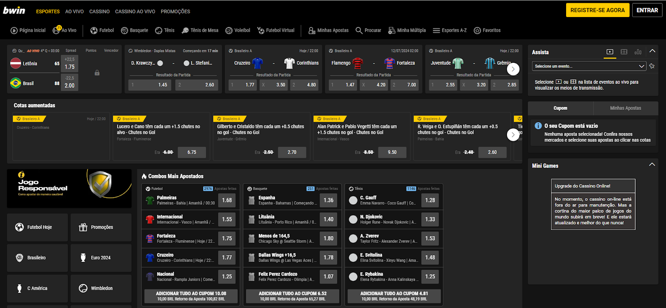Open the C América tile
This screenshot has width=666, height=308.
tap(37, 288)
